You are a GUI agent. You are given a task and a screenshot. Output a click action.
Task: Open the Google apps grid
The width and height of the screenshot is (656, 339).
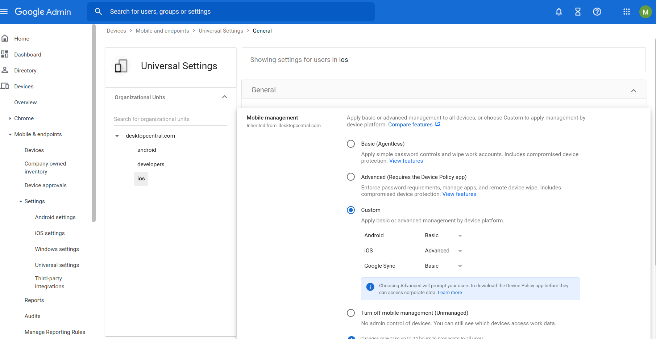coord(626,12)
